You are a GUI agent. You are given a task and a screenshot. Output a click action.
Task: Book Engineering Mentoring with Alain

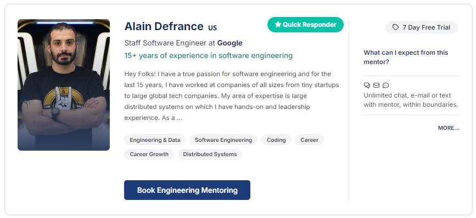pos(187,190)
